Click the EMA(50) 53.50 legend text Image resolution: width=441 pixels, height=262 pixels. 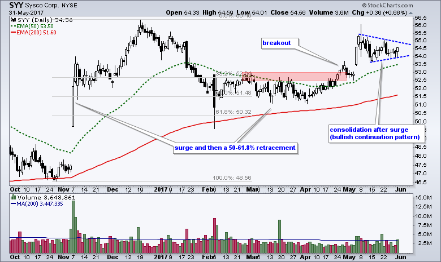35,26
